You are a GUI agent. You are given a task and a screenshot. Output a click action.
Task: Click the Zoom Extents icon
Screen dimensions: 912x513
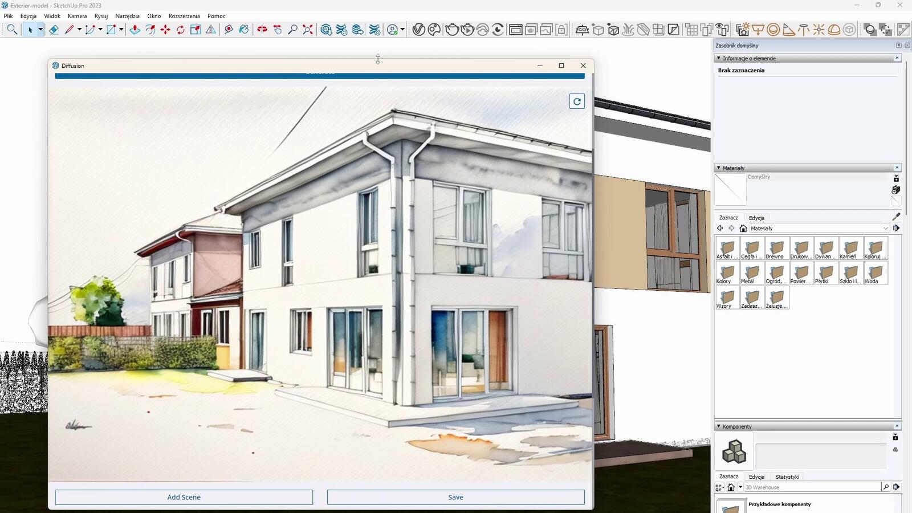click(x=308, y=30)
